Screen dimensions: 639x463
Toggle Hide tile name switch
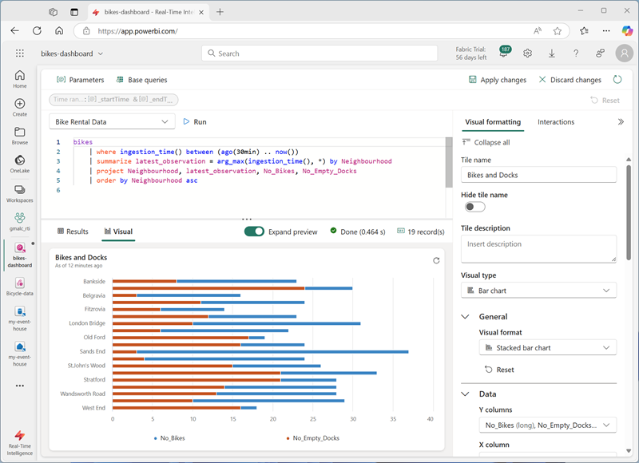pos(474,207)
